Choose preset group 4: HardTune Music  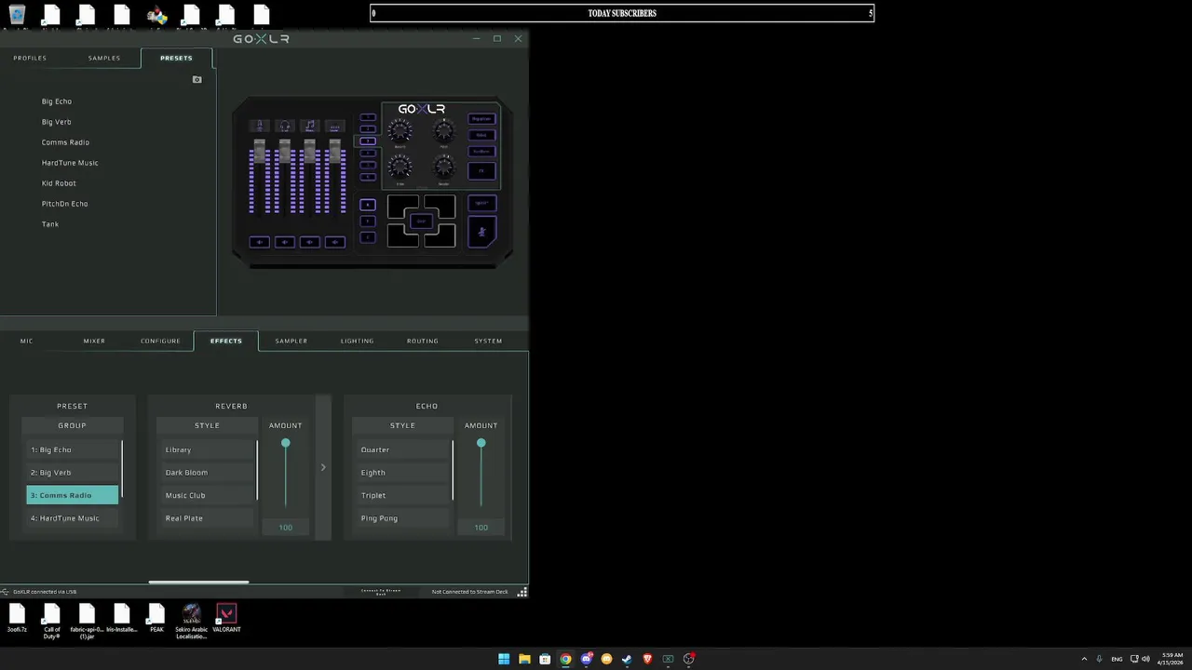click(73, 518)
